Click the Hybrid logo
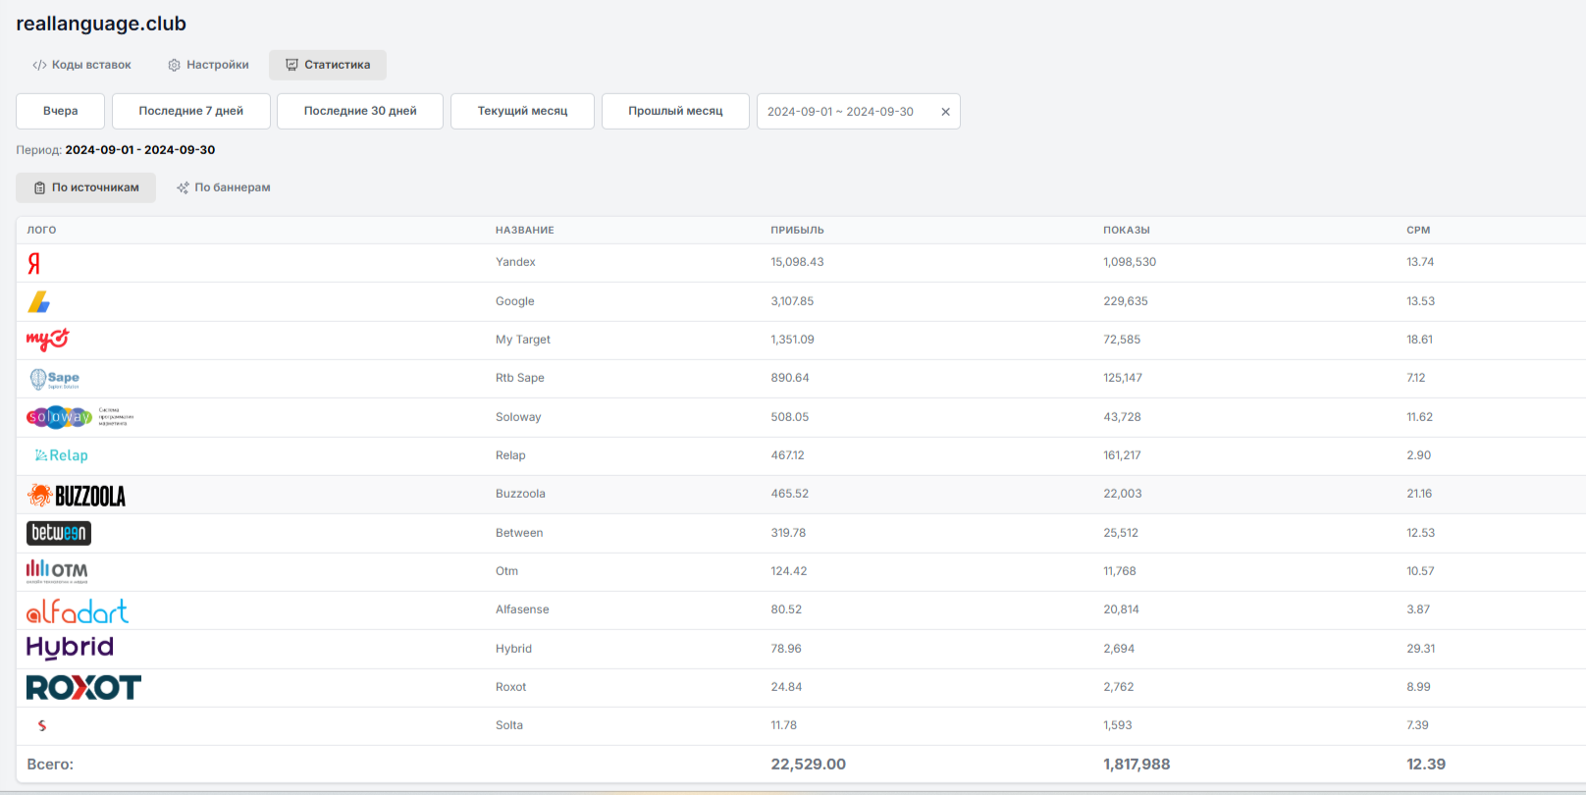Image resolution: width=1586 pixels, height=795 pixels. tap(70, 648)
